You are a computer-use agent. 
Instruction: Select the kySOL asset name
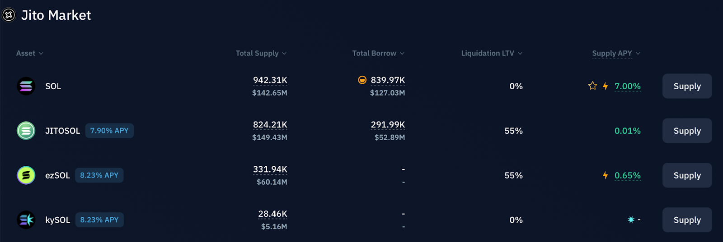[58, 220]
